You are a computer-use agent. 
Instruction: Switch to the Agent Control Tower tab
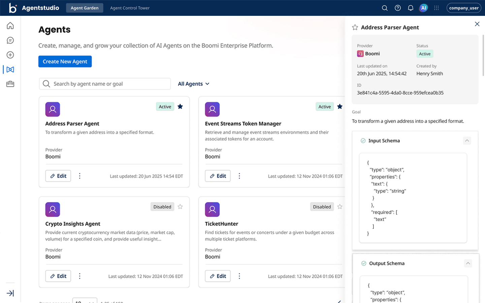point(130,8)
